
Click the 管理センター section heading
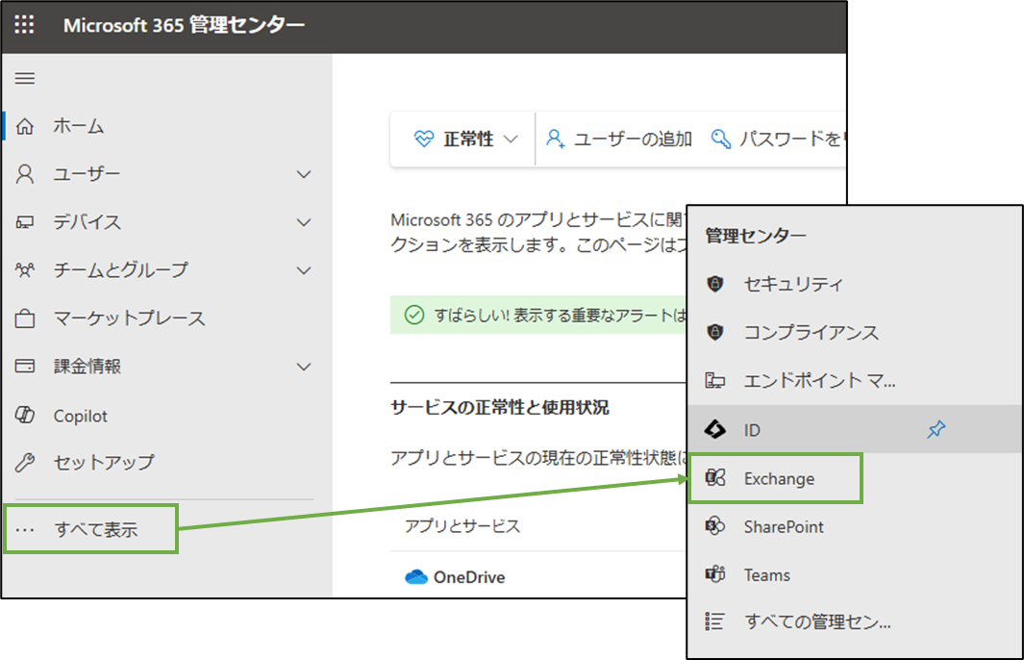click(756, 236)
